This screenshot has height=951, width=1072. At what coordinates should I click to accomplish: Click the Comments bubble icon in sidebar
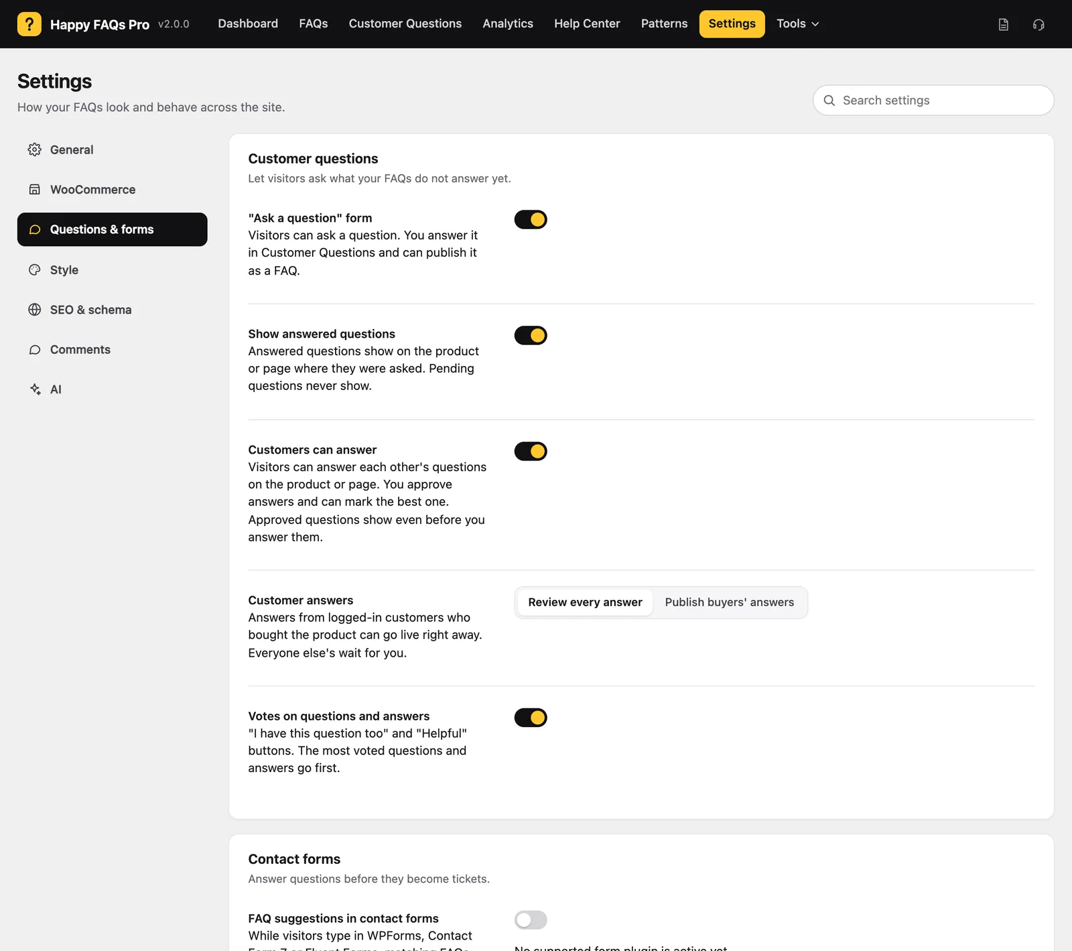click(35, 350)
